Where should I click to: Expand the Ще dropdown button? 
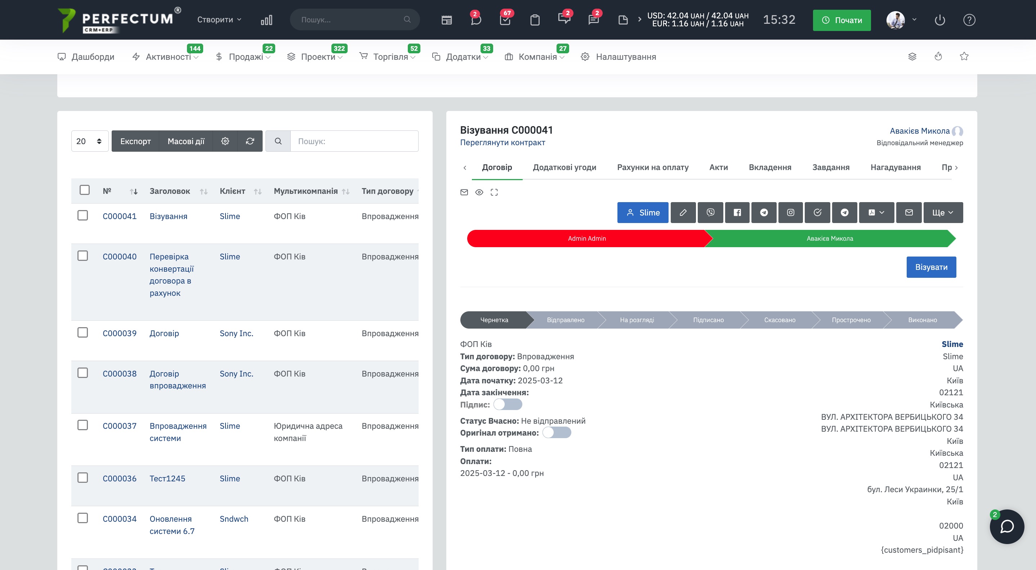(x=942, y=212)
